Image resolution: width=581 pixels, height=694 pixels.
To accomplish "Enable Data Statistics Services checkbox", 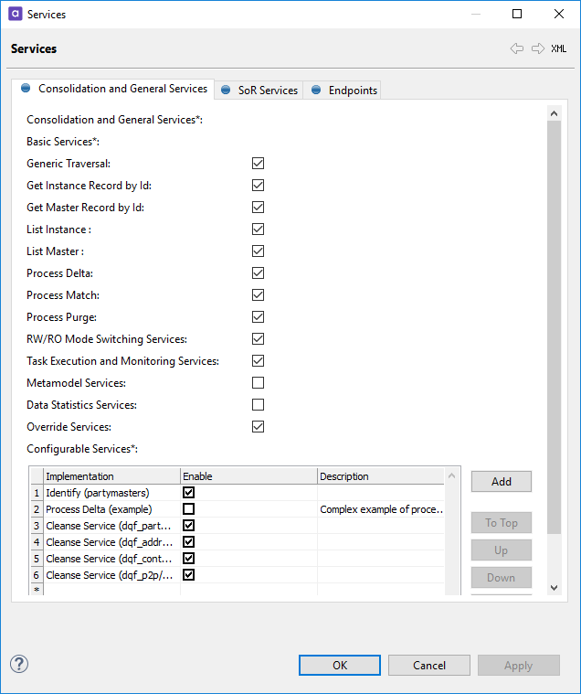I will pos(258,405).
